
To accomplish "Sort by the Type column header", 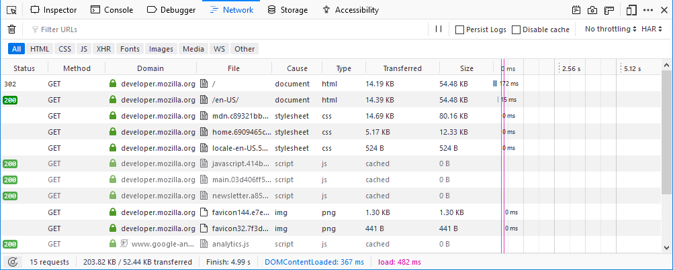I will tap(344, 68).
